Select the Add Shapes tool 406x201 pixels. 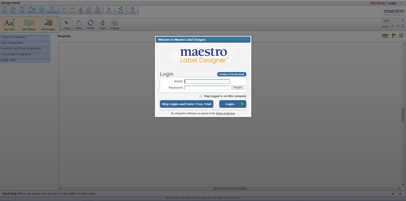pos(29,25)
